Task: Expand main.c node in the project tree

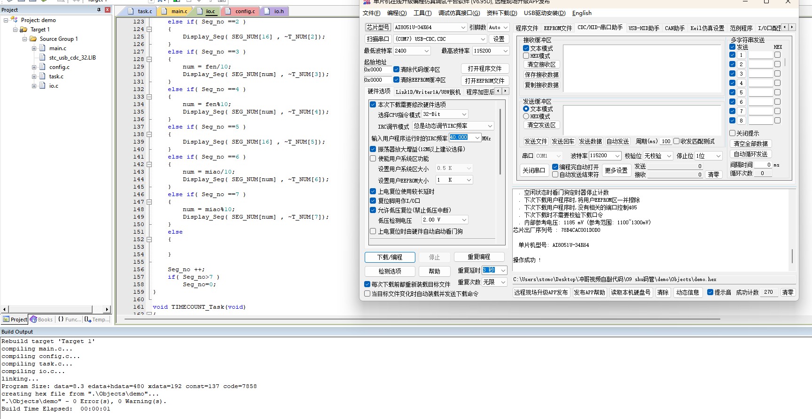Action: 34,48
